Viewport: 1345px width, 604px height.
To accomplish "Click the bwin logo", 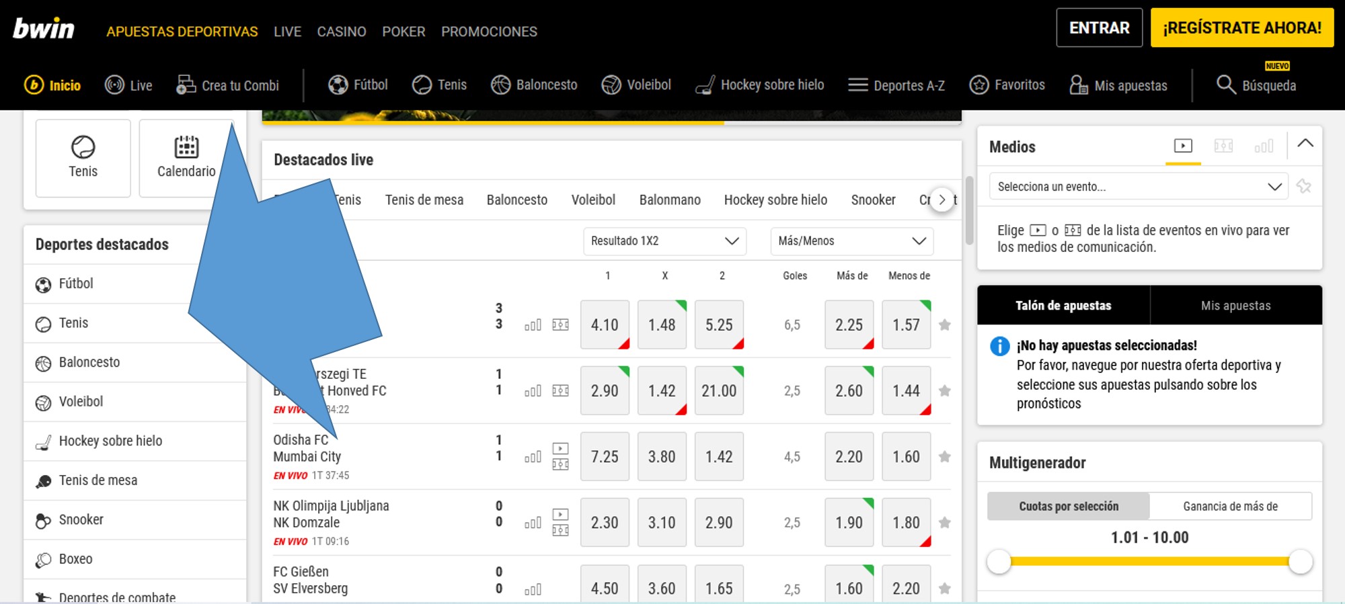I will pyautogui.click(x=44, y=28).
